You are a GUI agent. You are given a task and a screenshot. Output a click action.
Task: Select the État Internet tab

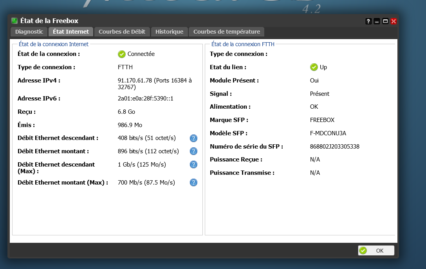click(71, 32)
